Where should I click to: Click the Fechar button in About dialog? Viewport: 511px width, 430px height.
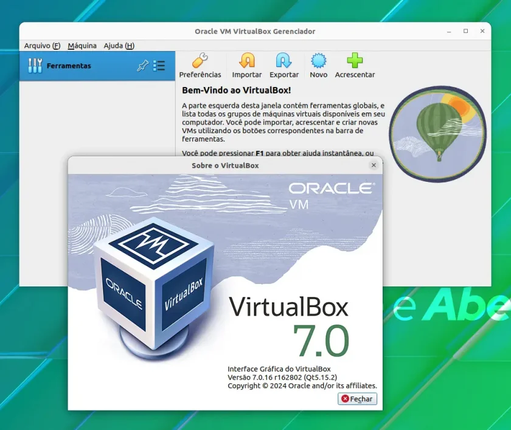coord(357,399)
